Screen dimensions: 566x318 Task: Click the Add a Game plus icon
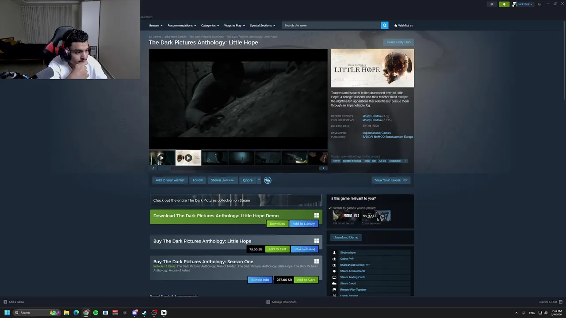(5, 302)
